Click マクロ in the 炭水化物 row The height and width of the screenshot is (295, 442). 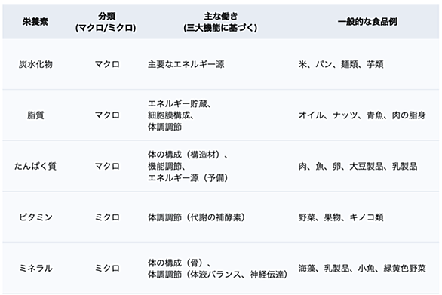click(x=107, y=64)
